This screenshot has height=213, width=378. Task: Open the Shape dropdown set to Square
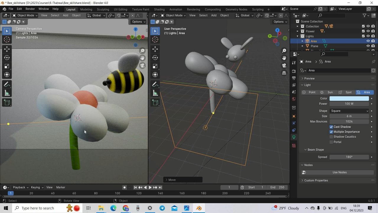tap(349, 111)
